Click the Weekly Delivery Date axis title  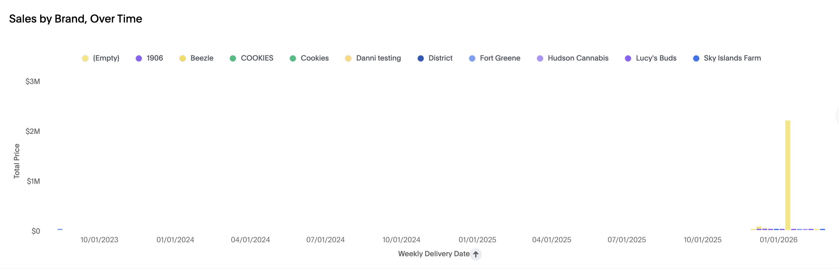click(434, 254)
